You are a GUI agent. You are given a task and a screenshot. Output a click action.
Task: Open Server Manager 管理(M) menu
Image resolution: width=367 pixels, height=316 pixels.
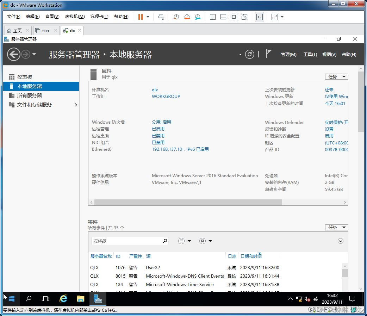(288, 55)
